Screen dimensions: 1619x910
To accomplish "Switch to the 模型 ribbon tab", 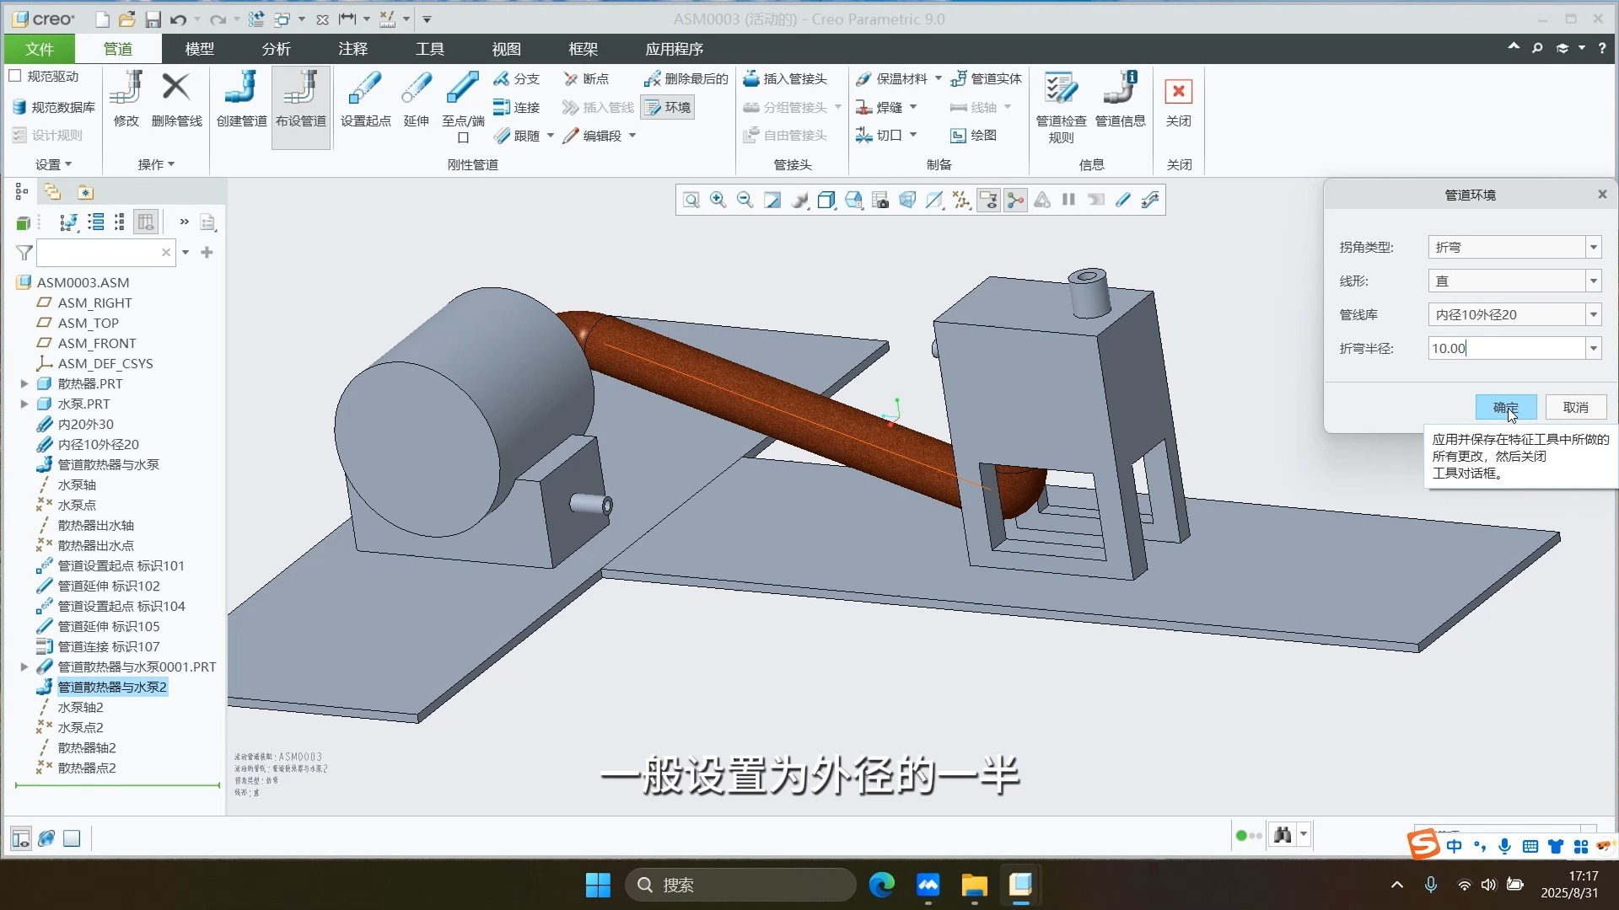I will pyautogui.click(x=199, y=49).
